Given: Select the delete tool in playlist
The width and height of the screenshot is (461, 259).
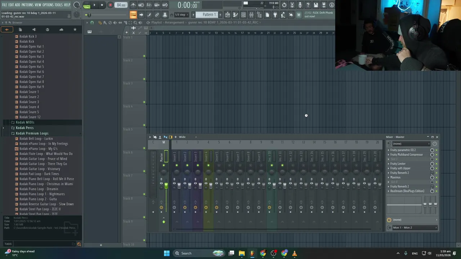Looking at the screenshot, I should click(110, 22).
